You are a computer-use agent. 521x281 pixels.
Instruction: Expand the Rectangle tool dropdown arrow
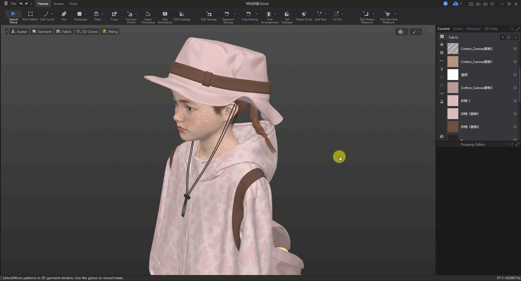[x=85, y=14]
